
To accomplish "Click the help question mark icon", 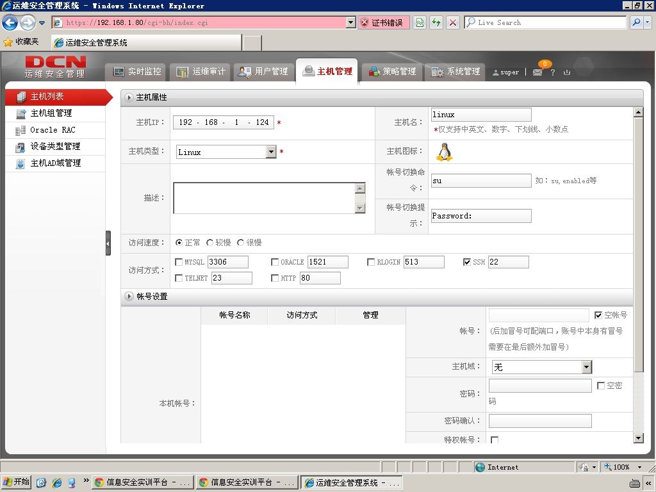I will [553, 72].
